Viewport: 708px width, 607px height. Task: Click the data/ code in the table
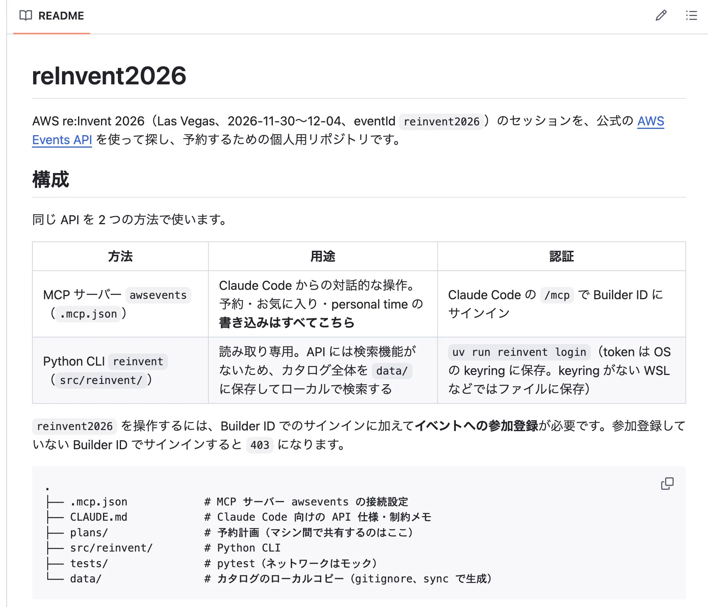coord(392,371)
